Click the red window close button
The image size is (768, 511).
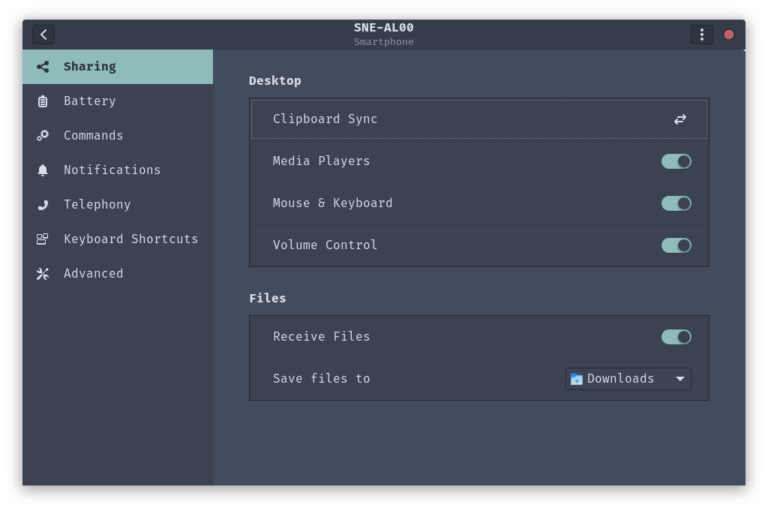pyautogui.click(x=728, y=35)
